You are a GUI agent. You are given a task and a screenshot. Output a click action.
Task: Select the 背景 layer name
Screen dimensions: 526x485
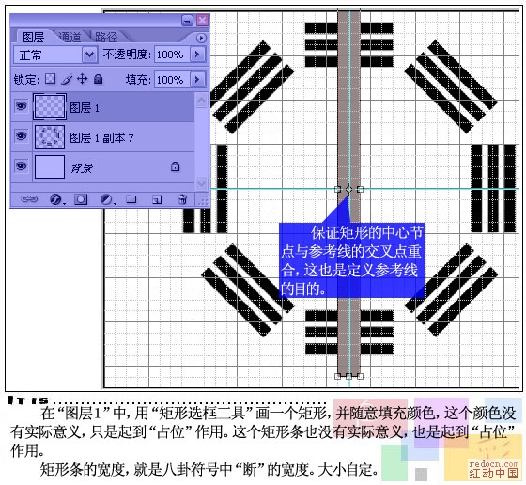pos(82,167)
